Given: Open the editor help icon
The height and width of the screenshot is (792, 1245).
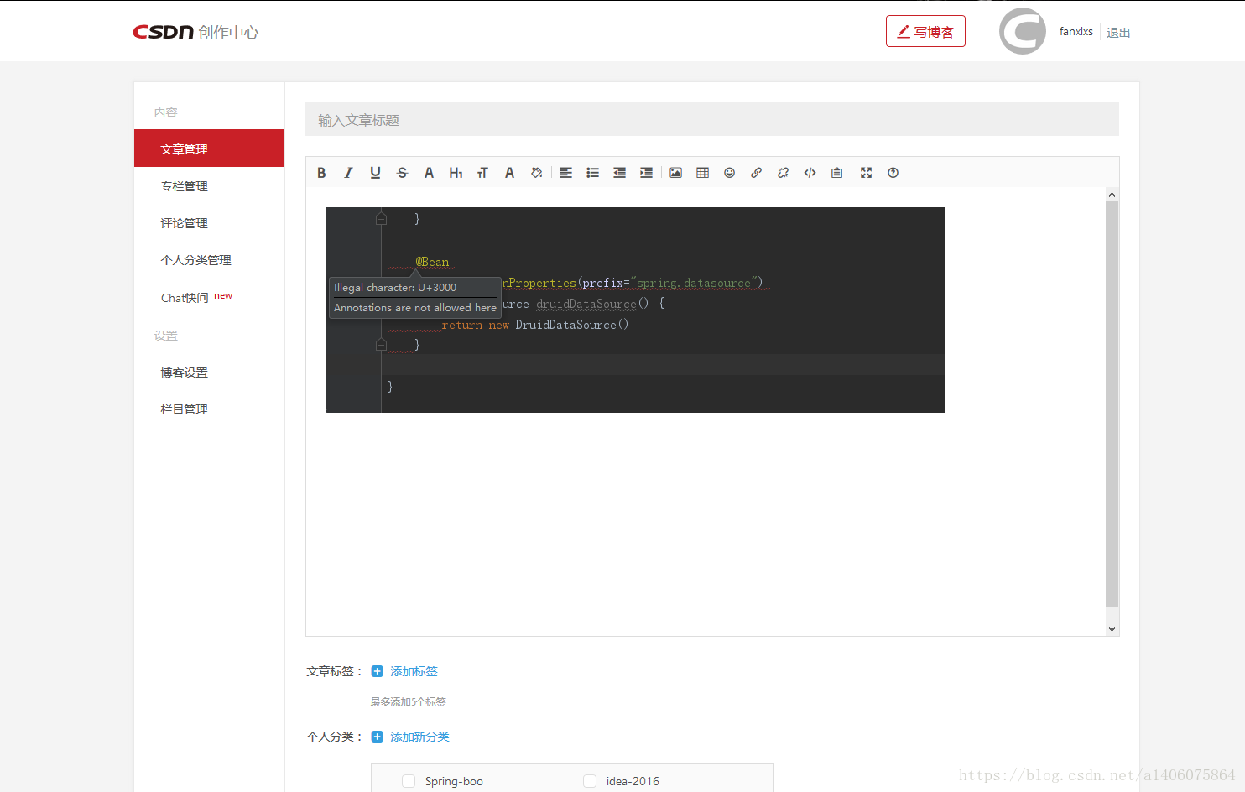Looking at the screenshot, I should point(893,173).
